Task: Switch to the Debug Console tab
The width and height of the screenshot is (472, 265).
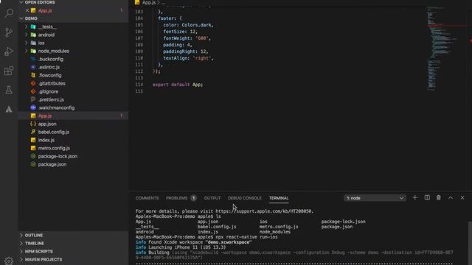Action: click(244, 198)
